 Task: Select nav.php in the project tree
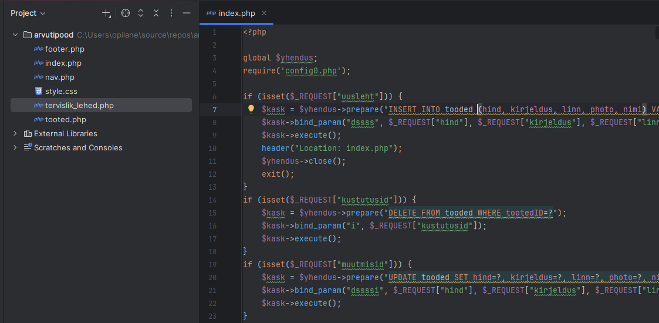click(x=59, y=78)
